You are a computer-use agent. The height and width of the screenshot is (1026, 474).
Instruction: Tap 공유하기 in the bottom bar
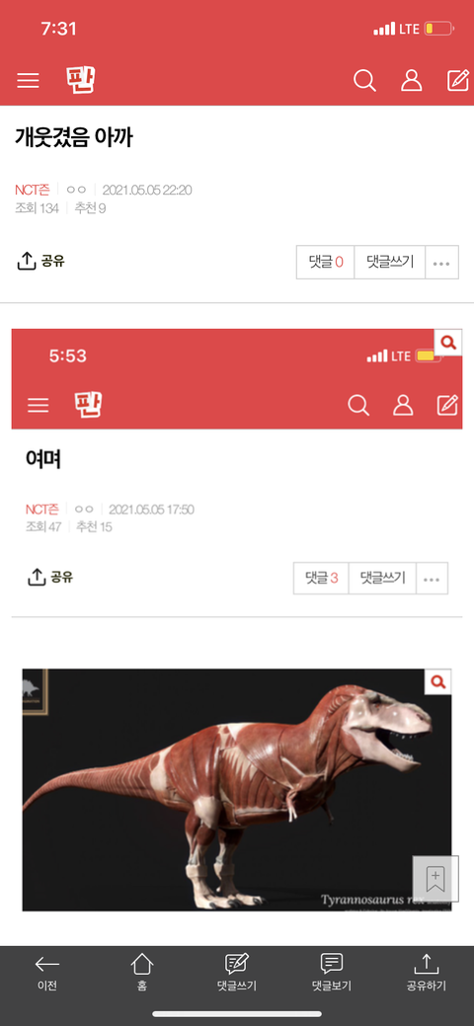point(427,973)
